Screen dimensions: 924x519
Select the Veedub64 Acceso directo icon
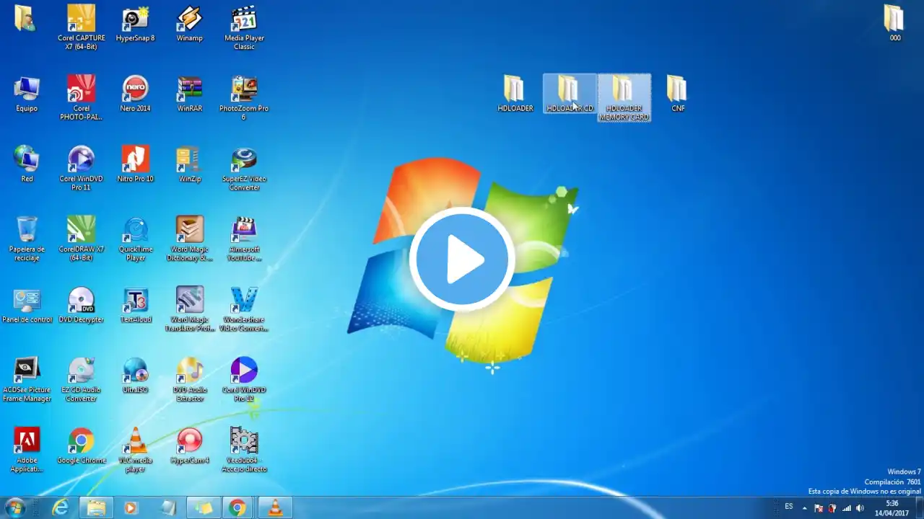tap(244, 450)
